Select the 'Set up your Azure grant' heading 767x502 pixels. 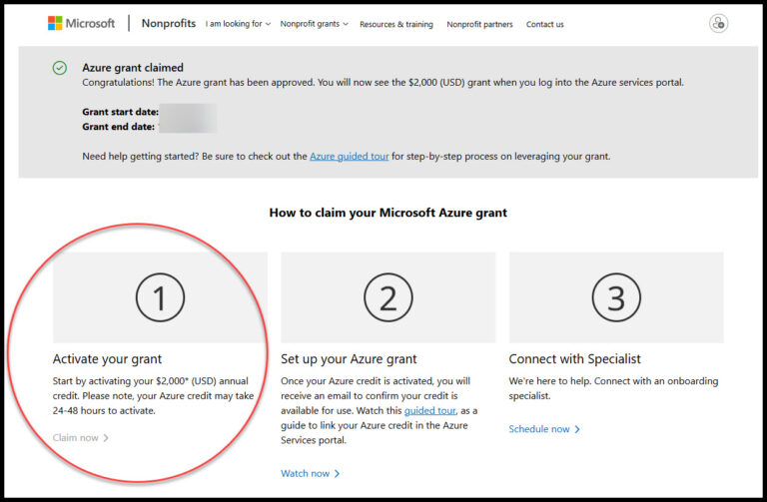coord(349,359)
